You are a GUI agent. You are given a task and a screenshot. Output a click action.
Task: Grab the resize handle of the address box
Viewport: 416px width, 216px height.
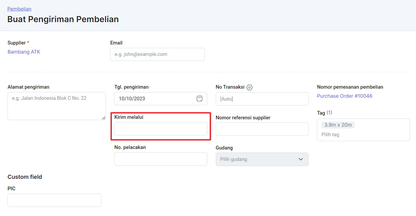coord(104,118)
